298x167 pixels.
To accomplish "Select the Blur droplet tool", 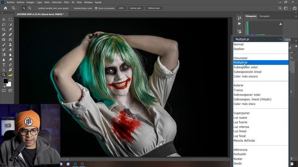I will click(x=10, y=55).
